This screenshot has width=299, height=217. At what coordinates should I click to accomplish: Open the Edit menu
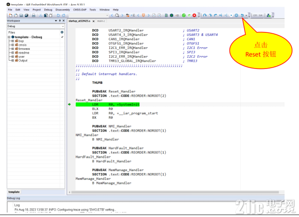tap(18, 10)
